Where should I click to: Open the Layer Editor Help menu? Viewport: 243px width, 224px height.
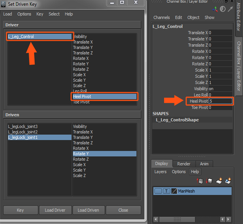click(x=195, y=172)
